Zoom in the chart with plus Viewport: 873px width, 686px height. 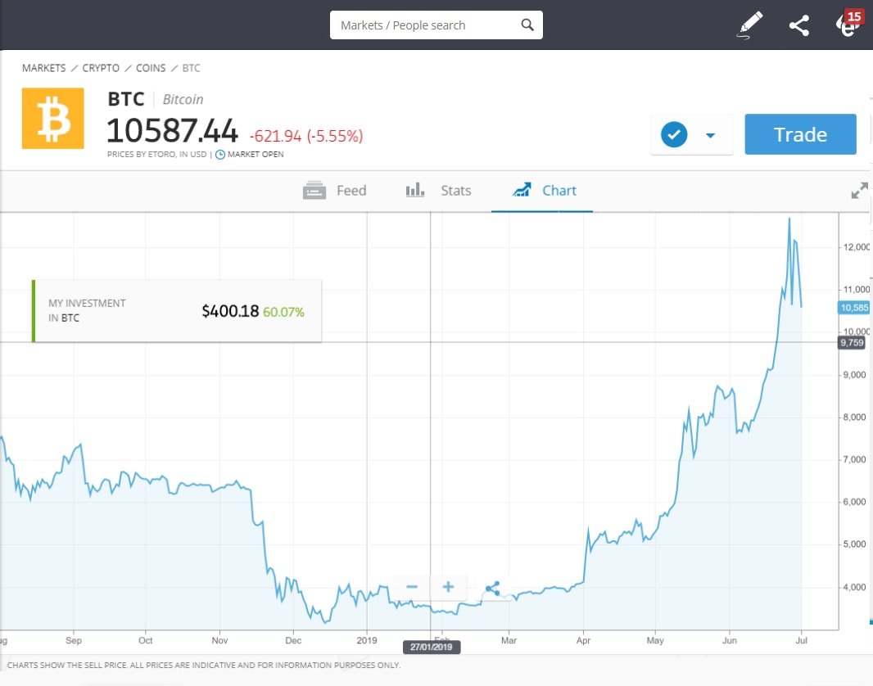point(448,587)
